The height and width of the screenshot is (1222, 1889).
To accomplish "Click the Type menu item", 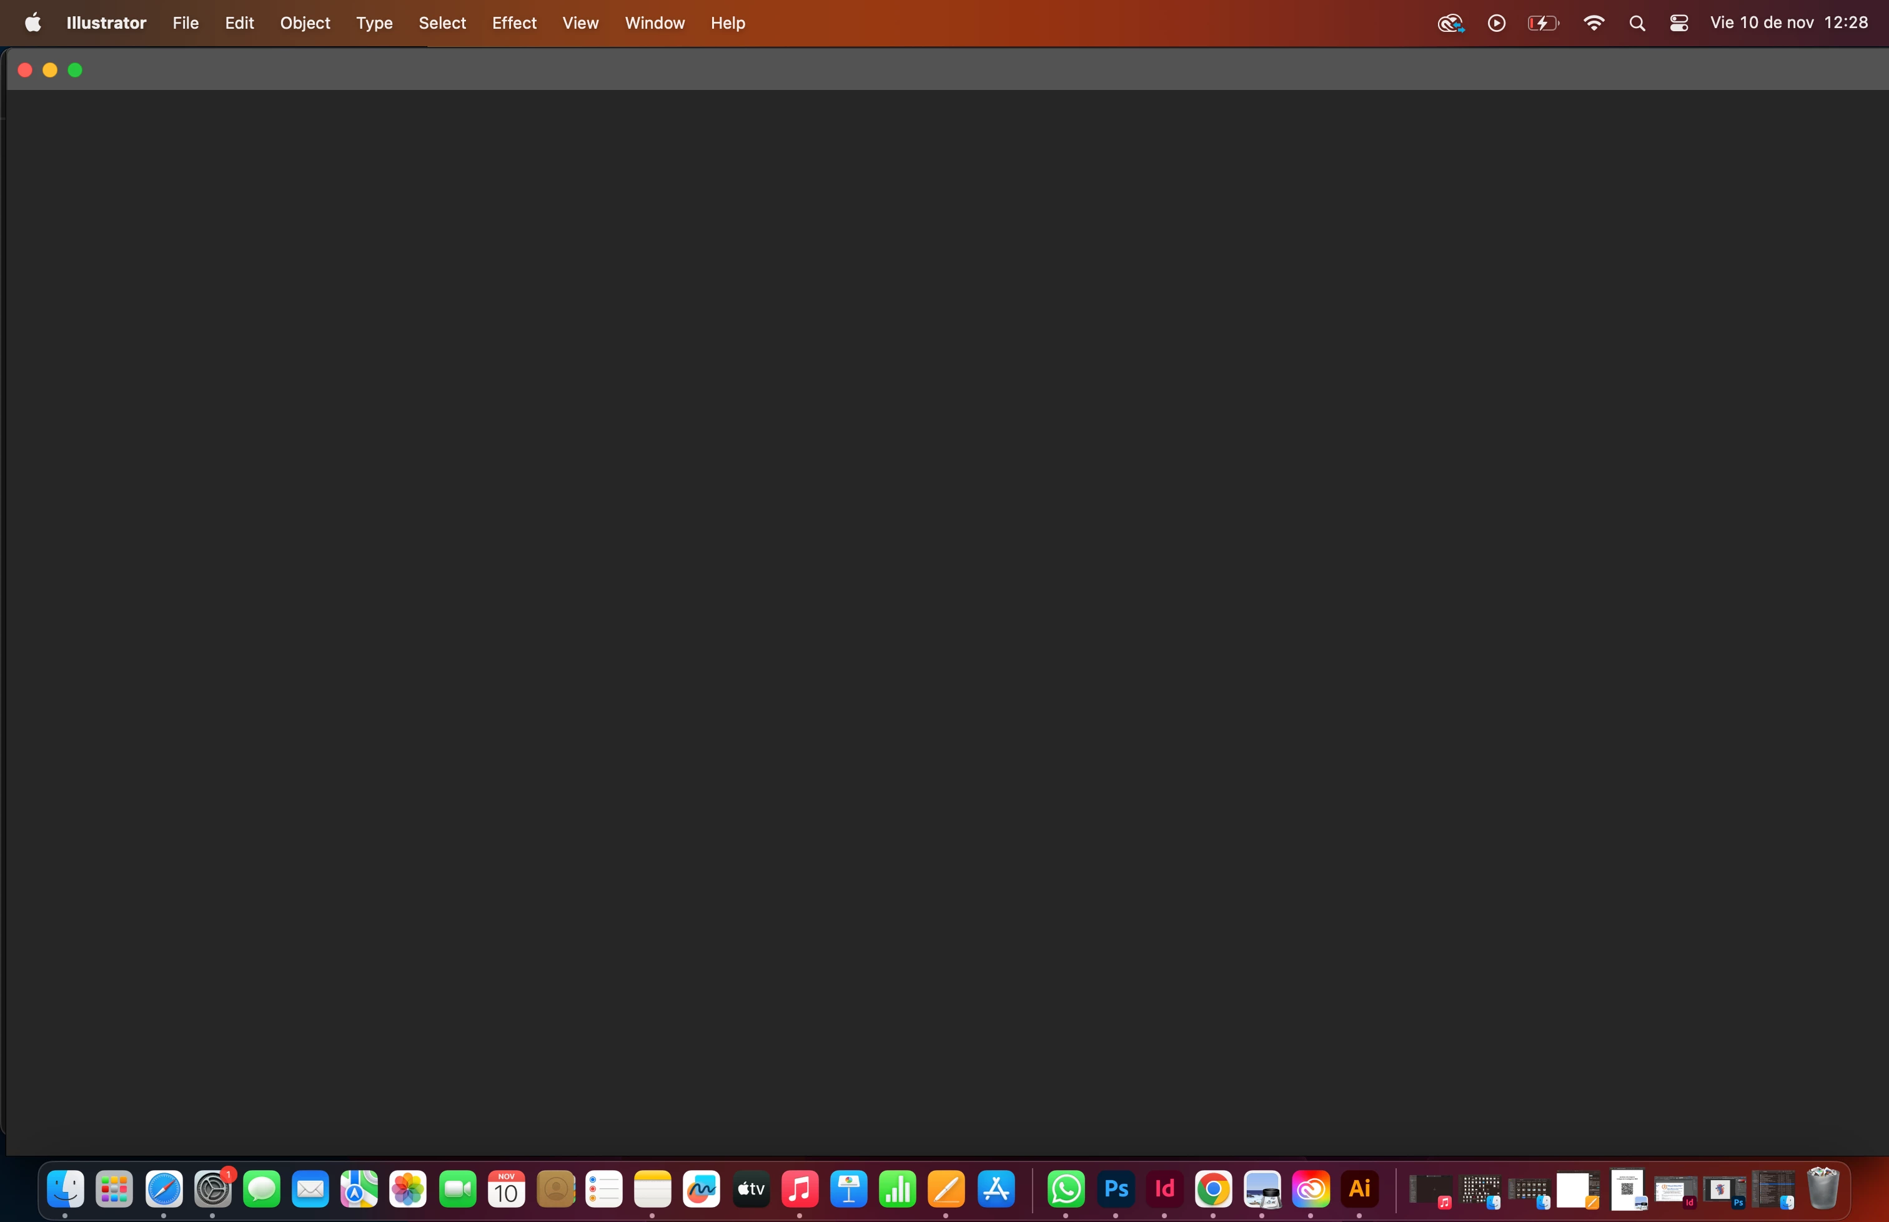I will click(x=374, y=23).
